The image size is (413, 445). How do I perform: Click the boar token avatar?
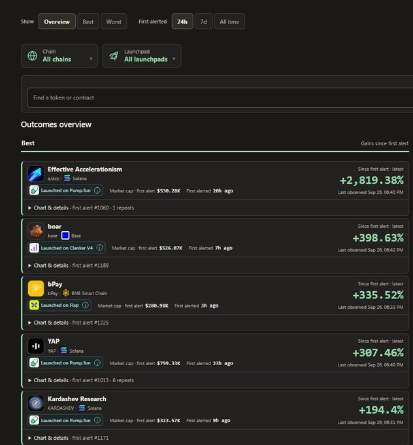click(x=36, y=231)
